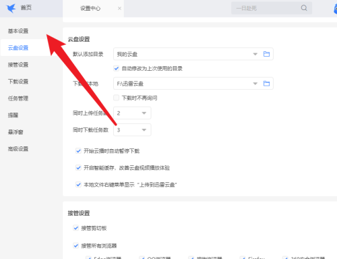Click the 云盘设置 section heading
Screen dimensions: 337x259
(79, 39)
